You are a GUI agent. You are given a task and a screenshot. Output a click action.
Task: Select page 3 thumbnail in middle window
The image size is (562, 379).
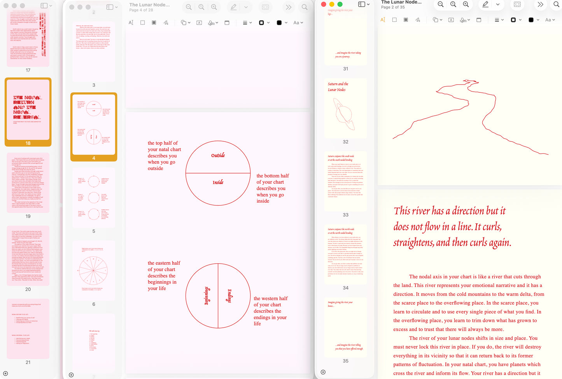(94, 51)
